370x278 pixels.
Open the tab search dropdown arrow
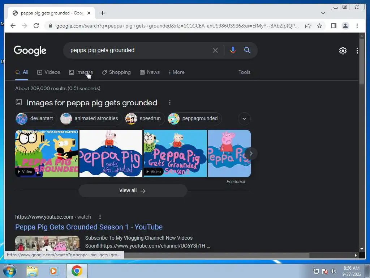[323, 13]
